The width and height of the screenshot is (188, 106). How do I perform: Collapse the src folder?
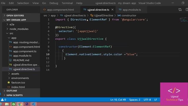tap(21, 33)
